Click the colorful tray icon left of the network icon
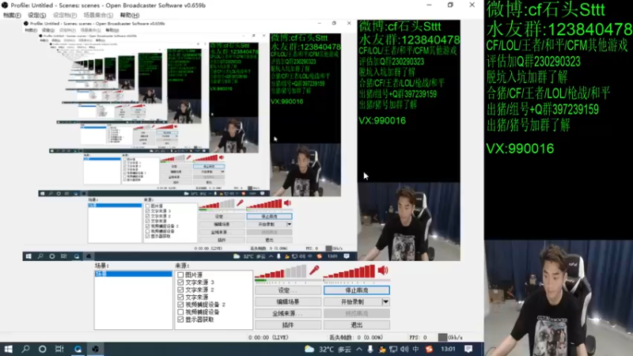This screenshot has width=633, height=356. (381, 349)
